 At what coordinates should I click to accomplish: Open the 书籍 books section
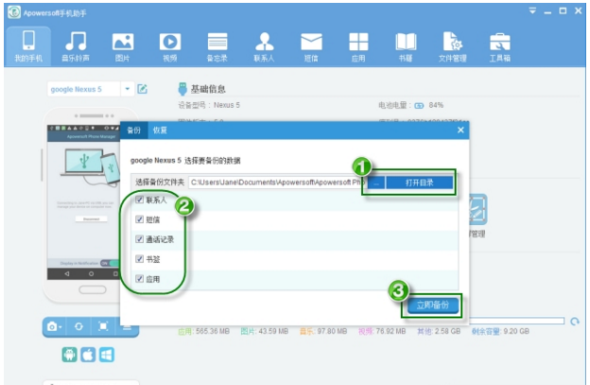[x=406, y=46]
